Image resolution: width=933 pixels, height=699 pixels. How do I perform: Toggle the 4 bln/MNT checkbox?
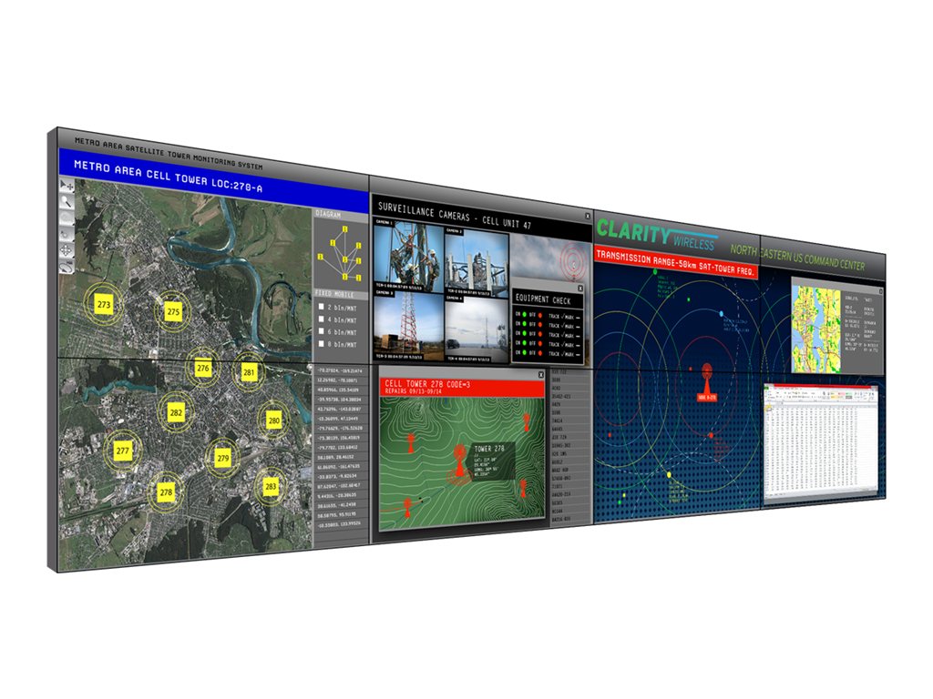[322, 319]
